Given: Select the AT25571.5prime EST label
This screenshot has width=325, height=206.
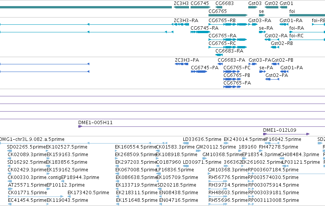Looking at the screenshot, I should [x=27, y=185].
